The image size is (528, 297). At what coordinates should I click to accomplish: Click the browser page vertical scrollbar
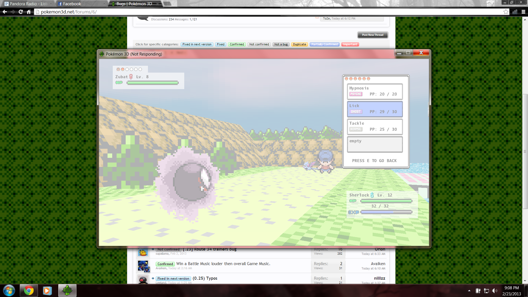pyautogui.click(x=525, y=151)
